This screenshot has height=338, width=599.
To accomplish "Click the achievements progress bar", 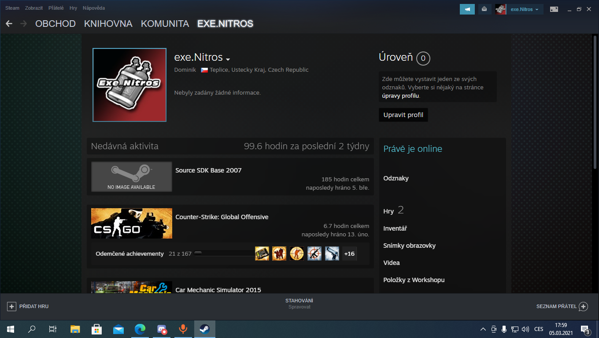I will coord(224,253).
